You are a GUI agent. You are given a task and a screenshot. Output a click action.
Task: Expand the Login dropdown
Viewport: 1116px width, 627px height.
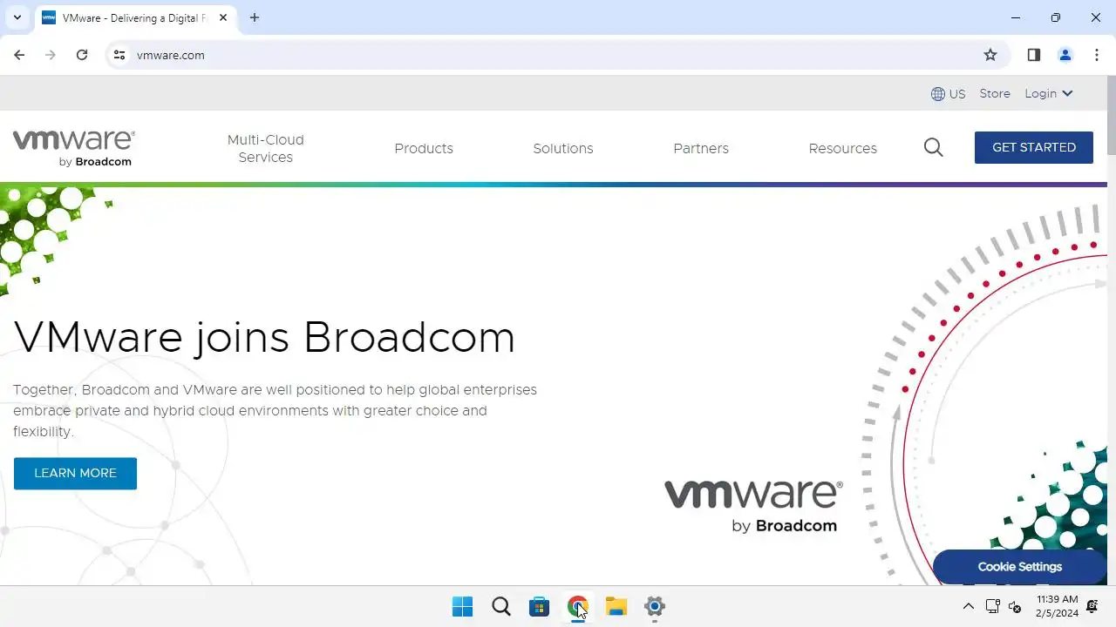[x=1049, y=94]
